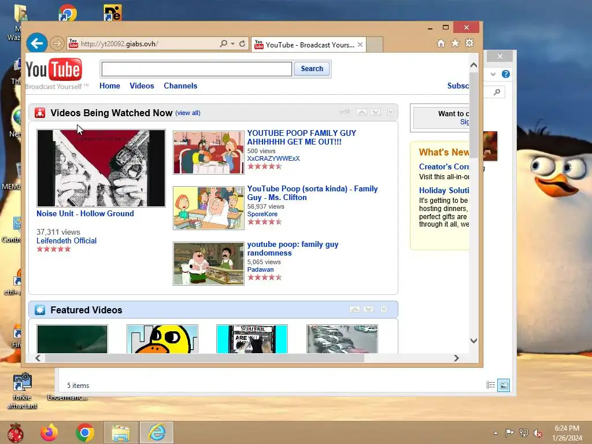592x444 pixels.
Task: Open the IE Tools gear icon
Action: click(x=469, y=43)
